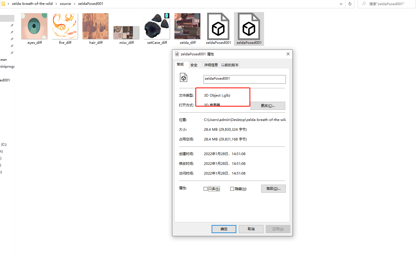Click zeldaPosed001 breadcrumb in address bar

[91, 4]
